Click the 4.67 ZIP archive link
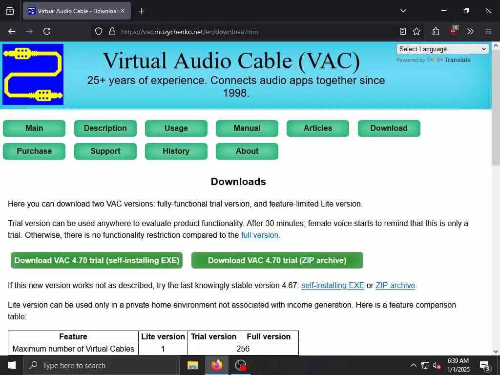This screenshot has width=500, height=375. [396, 285]
